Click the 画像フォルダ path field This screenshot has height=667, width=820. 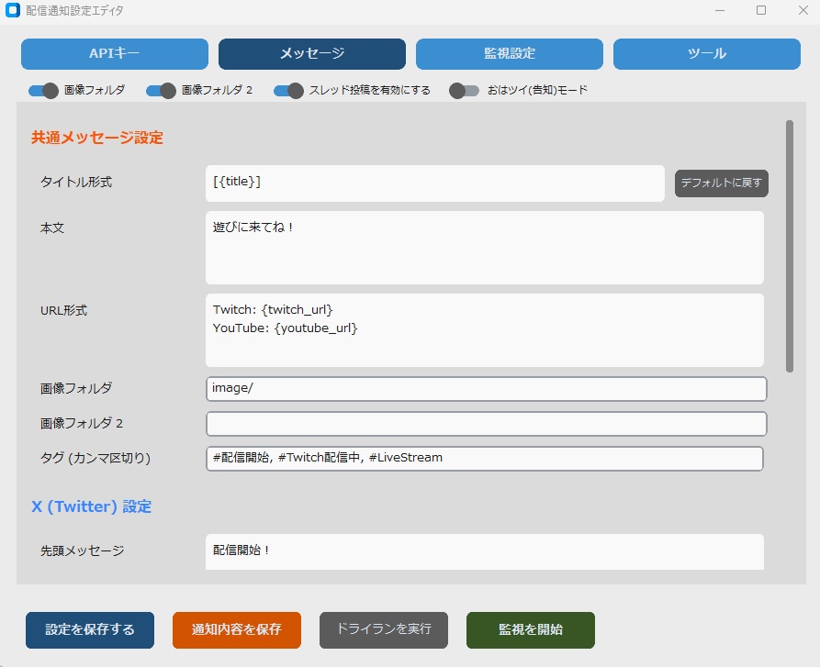487,389
